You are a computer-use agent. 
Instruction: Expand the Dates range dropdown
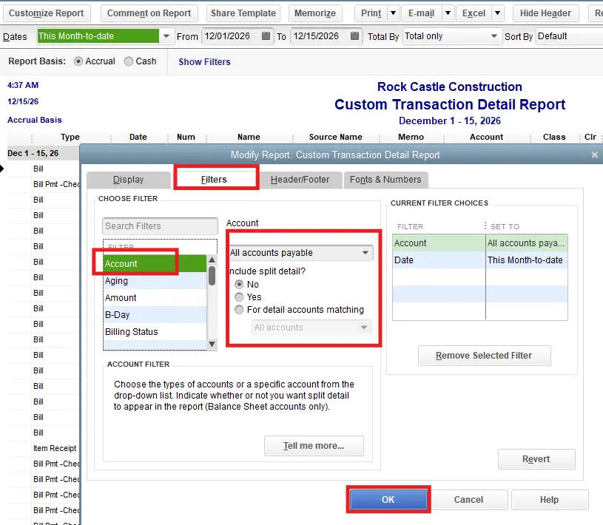click(166, 36)
